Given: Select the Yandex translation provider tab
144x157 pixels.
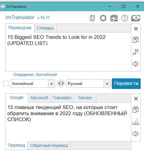Looking at the screenshot, I should (x=85, y=98).
